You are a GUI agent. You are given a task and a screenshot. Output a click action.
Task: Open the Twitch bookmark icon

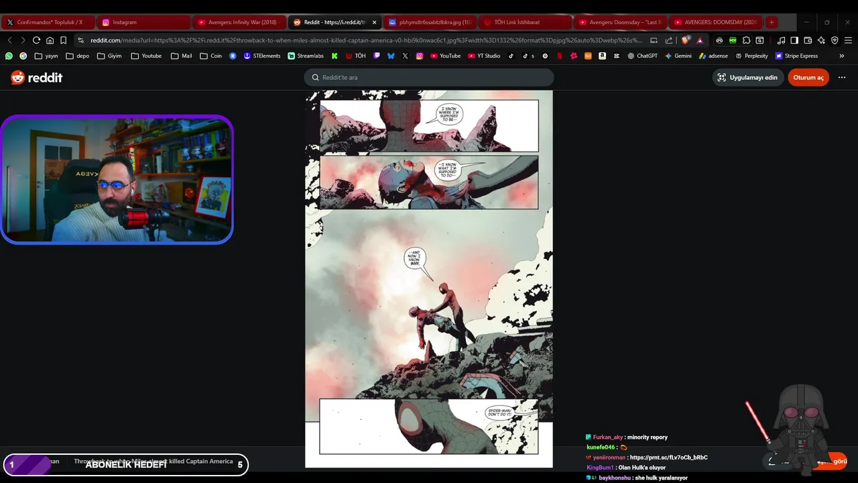coord(377,56)
